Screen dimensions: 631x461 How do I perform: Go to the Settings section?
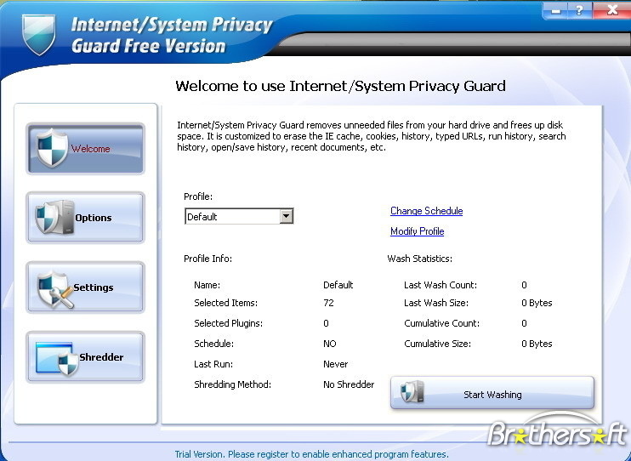pos(85,287)
